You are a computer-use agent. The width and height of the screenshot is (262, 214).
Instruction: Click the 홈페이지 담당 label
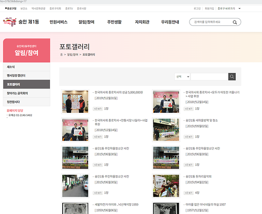(15, 111)
